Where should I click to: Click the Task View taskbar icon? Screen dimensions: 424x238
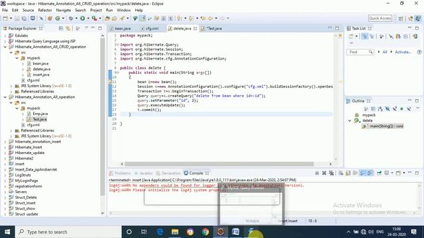click(144, 232)
